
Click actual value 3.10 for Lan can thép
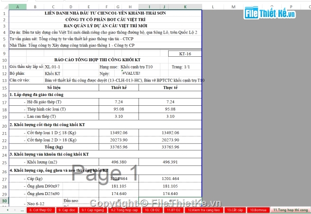tap(170, 116)
